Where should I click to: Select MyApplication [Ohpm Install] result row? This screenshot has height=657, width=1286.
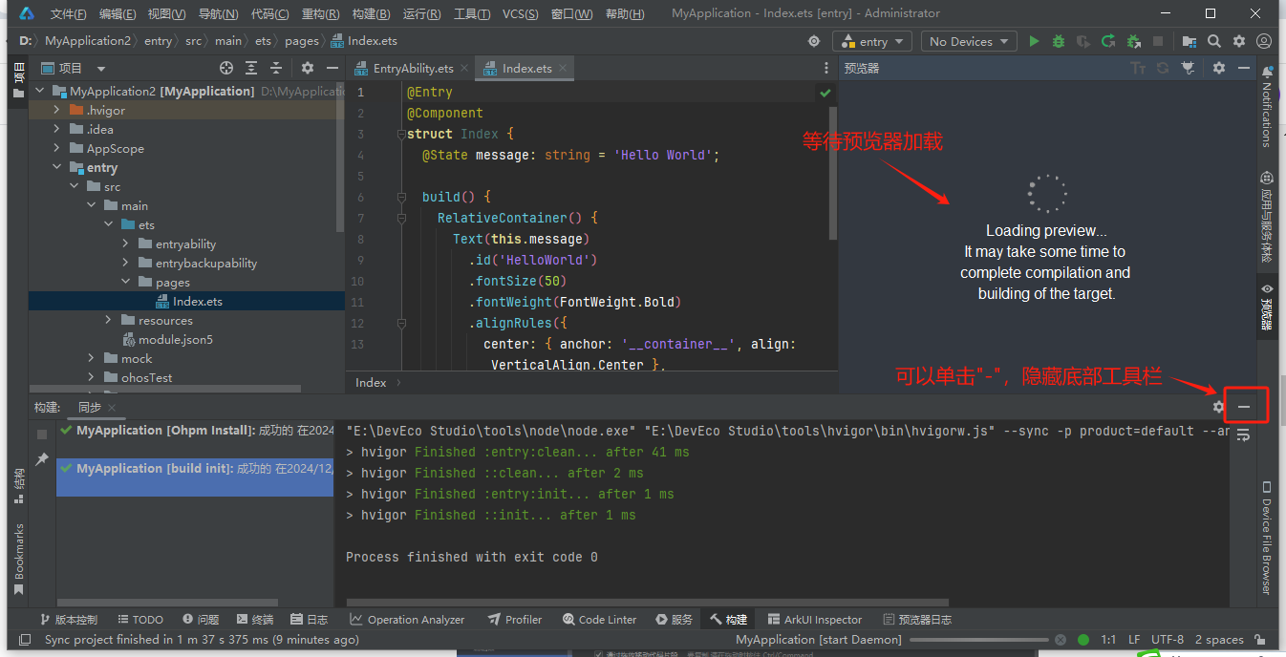195,431
